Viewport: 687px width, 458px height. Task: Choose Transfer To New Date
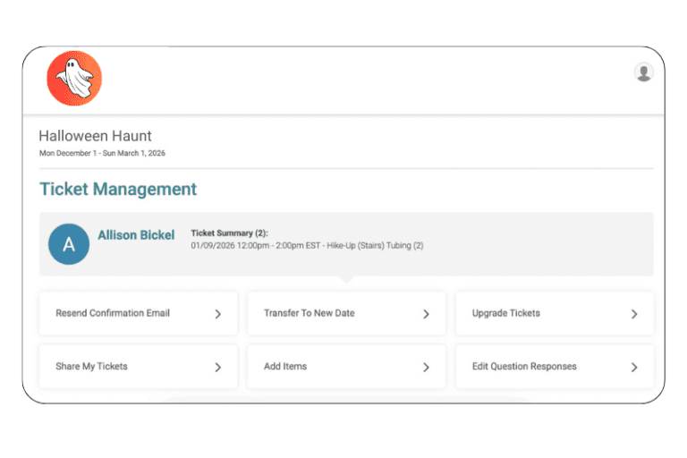pyautogui.click(x=309, y=314)
